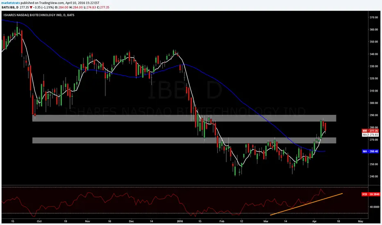
Task: Click the 16 date axis label
Action: tap(109, 221)
